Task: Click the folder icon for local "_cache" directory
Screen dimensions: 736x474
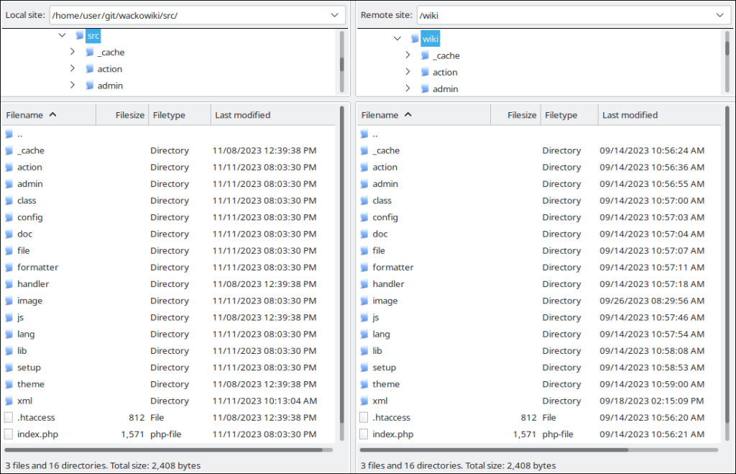Action: coord(8,150)
